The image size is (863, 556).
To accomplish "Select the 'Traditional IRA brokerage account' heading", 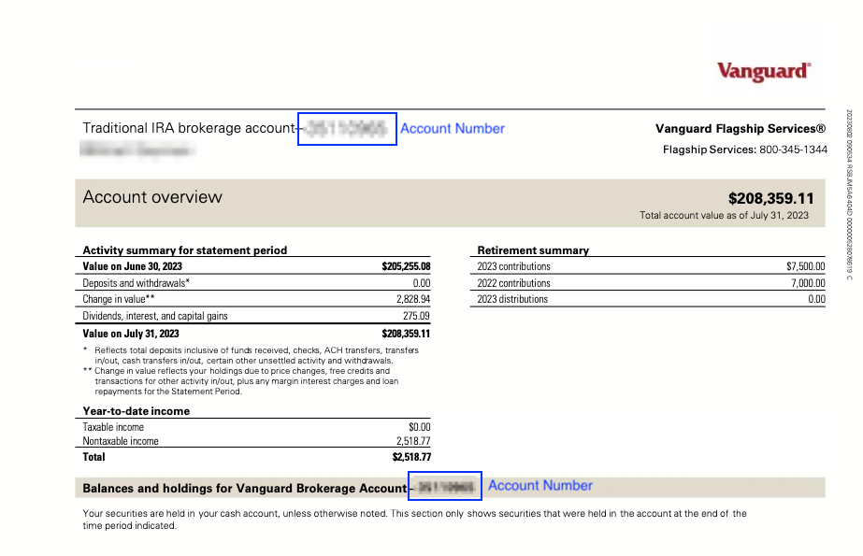I will coord(189,128).
